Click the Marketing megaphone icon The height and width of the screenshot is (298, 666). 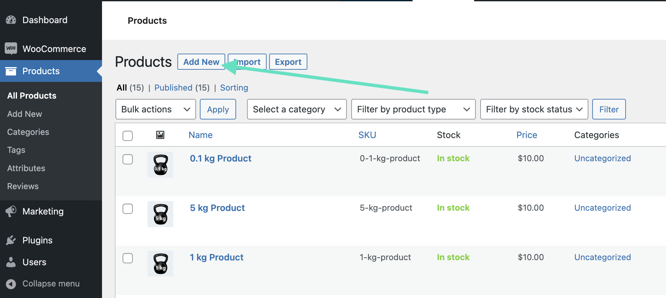pyautogui.click(x=11, y=211)
